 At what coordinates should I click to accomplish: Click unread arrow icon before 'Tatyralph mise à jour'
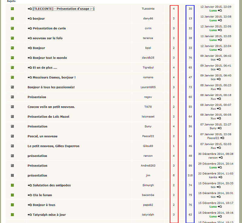[x=30, y=215]
